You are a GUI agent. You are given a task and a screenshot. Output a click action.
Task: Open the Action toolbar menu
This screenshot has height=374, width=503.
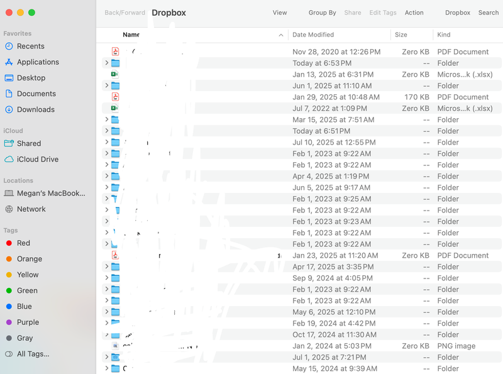(414, 13)
